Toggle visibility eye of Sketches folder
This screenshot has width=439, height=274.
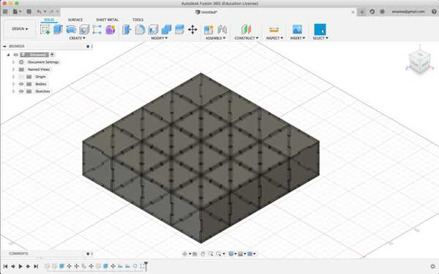21,91
